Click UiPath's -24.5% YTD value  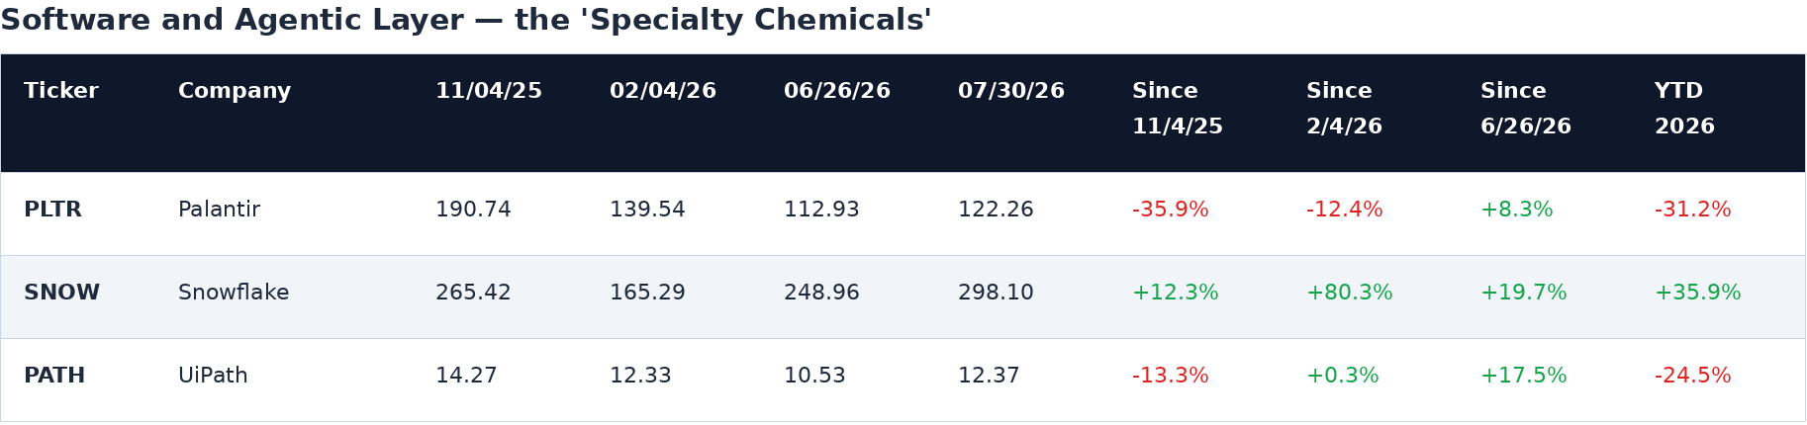coord(1693,377)
